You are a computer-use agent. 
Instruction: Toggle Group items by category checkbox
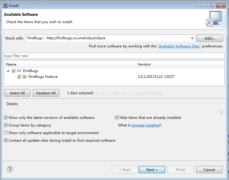point(6,125)
